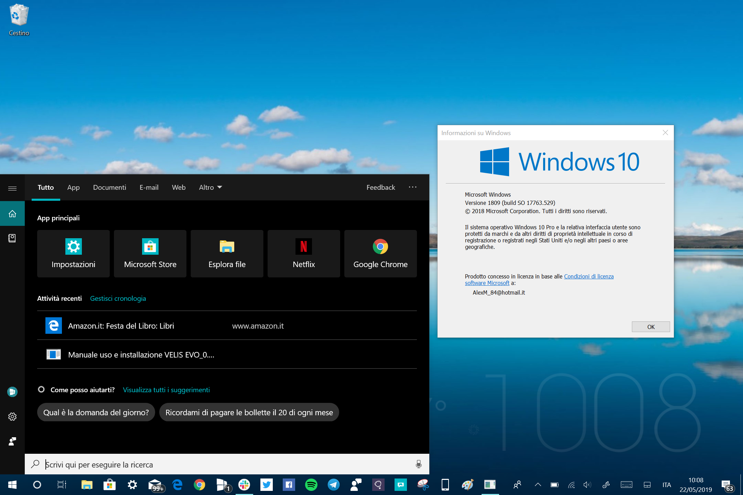Open Wi-Fi network icon in system tray
The width and height of the screenshot is (743, 495).
571,485
